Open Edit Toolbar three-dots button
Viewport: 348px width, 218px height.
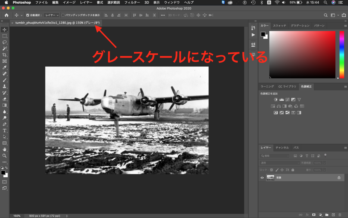(x=5, y=162)
